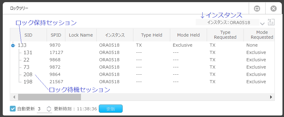Viewport: 284px width, 117px height.
Task: Click the Mode Held column header
Action: click(188, 35)
